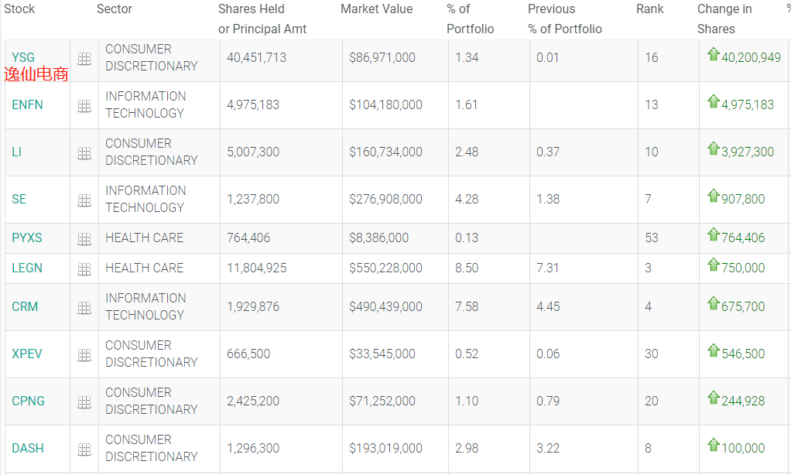
Task: Click the table icon next to ENFN
Action: click(x=84, y=106)
